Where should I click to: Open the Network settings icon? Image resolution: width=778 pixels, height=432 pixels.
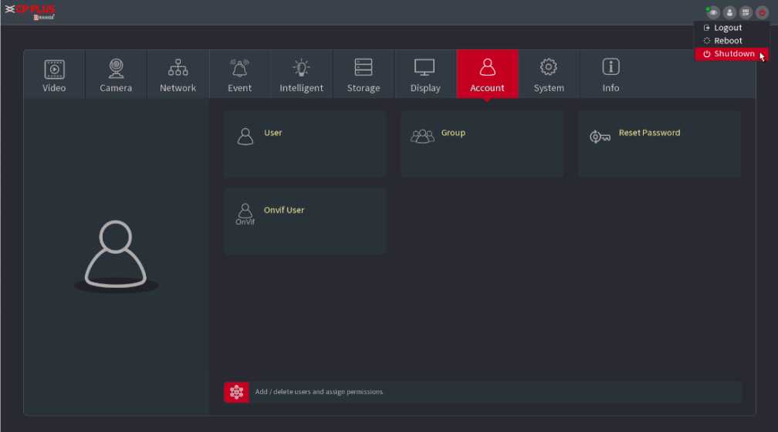(x=178, y=74)
